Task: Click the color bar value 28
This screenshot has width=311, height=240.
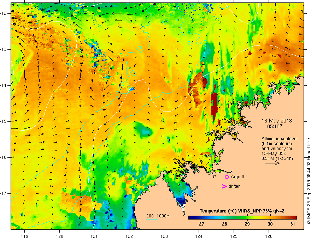Action: pos(224,224)
